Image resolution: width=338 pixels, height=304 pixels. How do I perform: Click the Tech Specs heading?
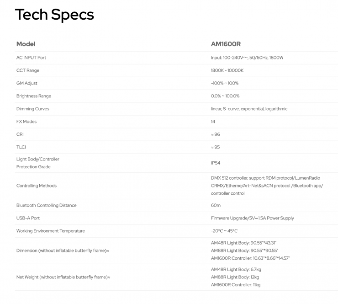(x=54, y=15)
